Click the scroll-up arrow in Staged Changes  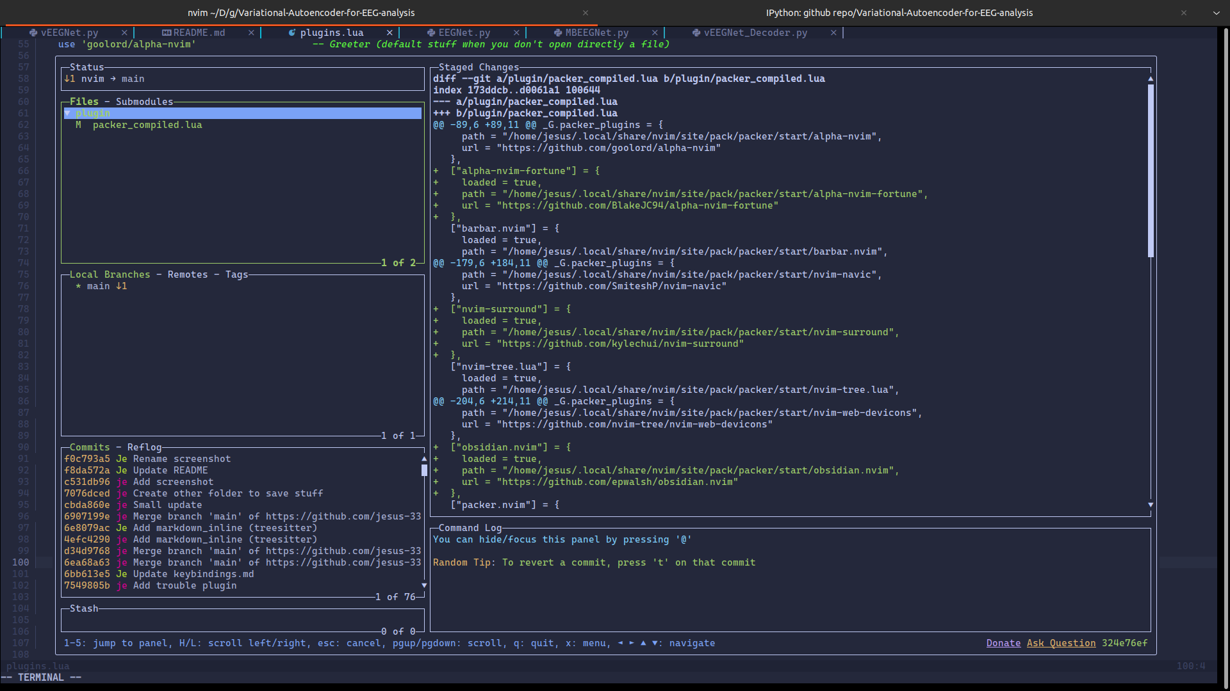(1151, 79)
